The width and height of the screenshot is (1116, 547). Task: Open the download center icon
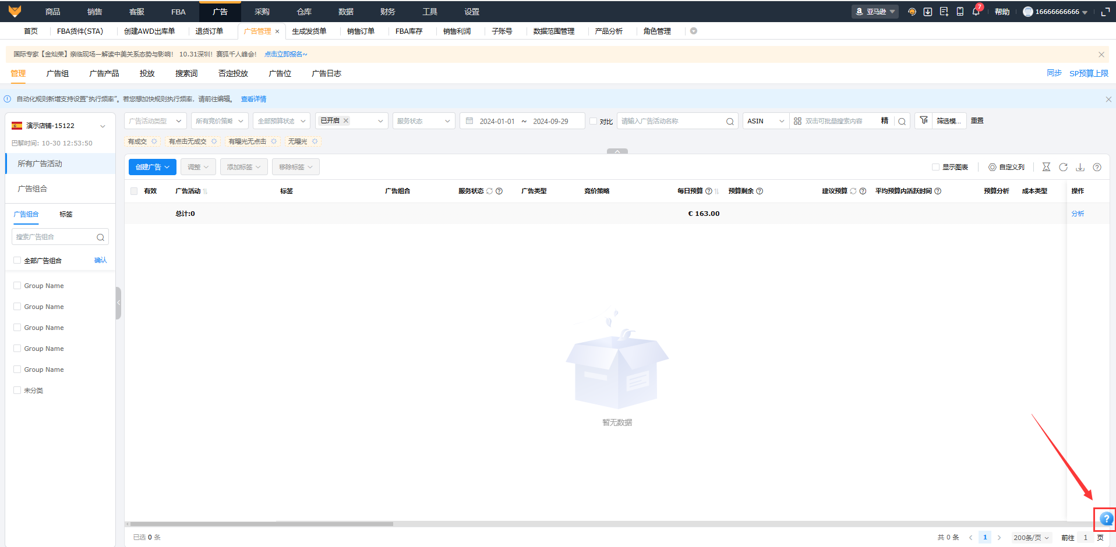pyautogui.click(x=928, y=12)
